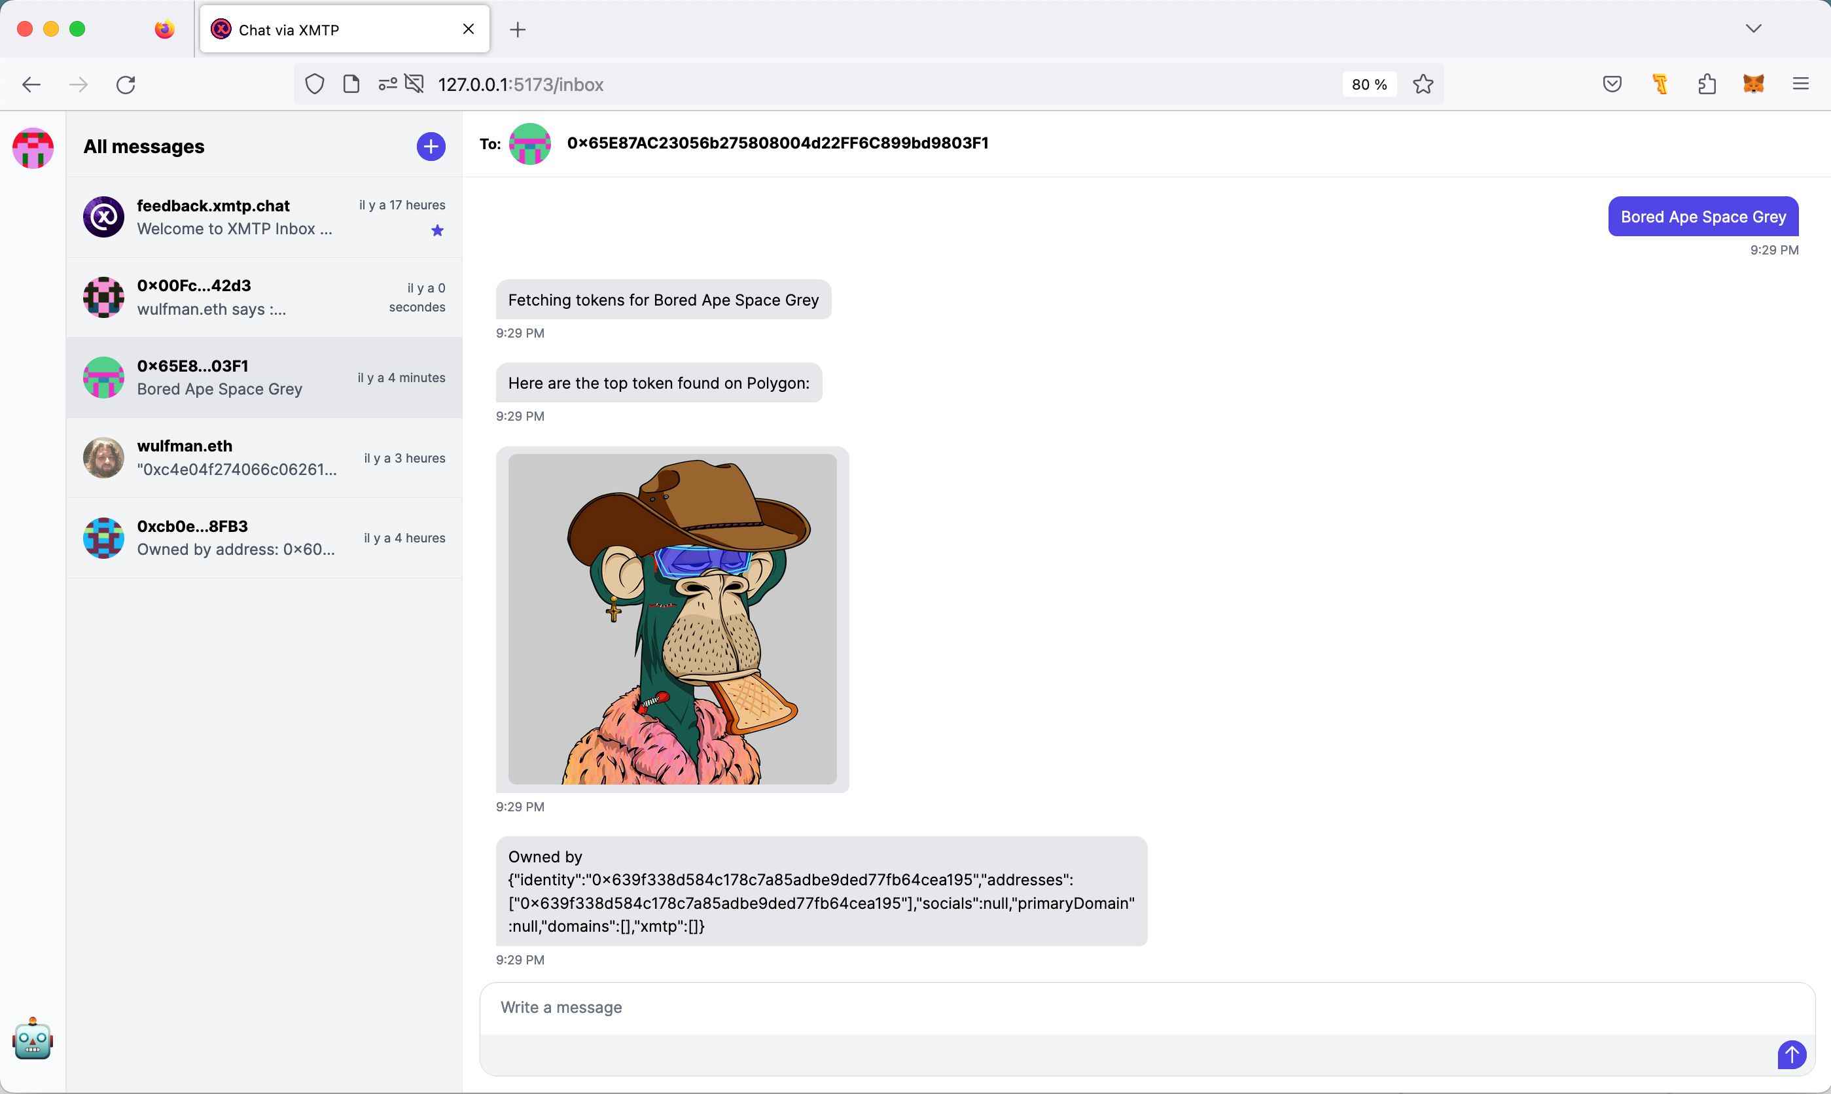This screenshot has height=1094, width=1831.
Task: Open the tracking protection shield
Action: pyautogui.click(x=315, y=84)
